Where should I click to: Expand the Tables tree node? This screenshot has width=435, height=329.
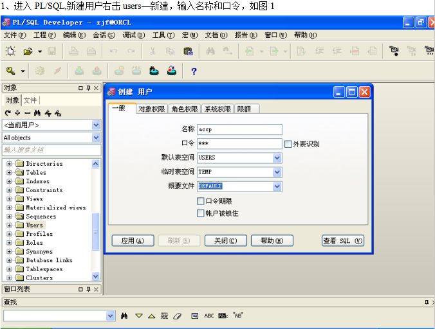point(10,173)
